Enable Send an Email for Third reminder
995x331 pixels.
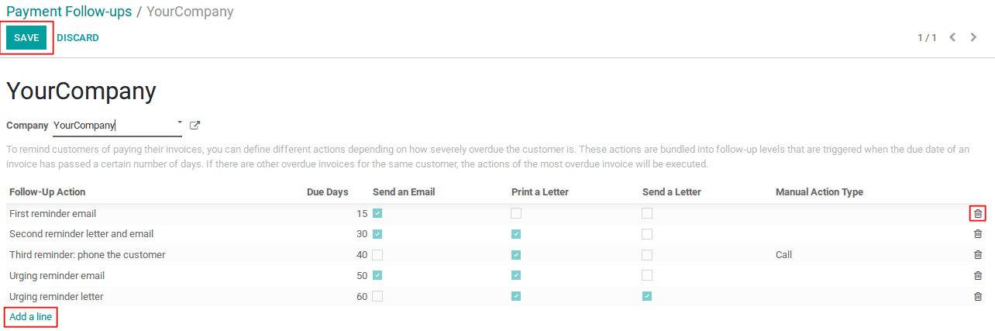(377, 254)
